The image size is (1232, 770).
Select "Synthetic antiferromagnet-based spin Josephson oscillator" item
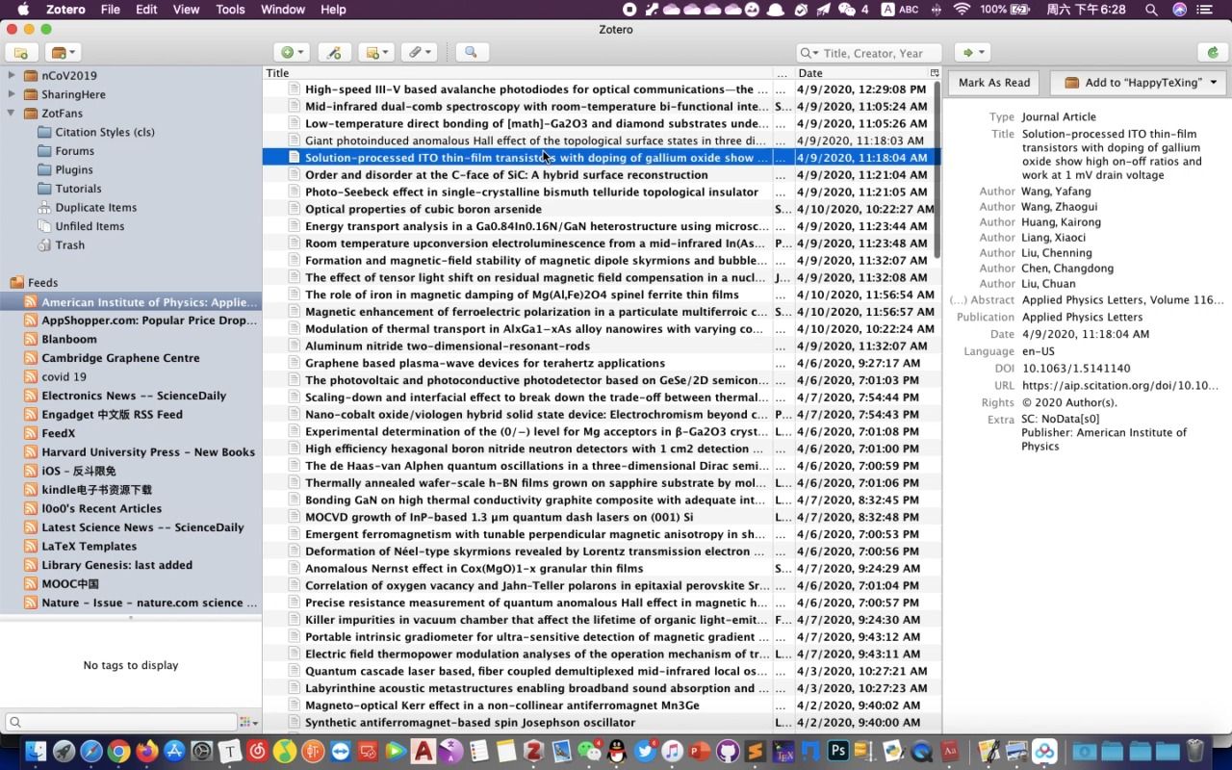click(x=470, y=722)
